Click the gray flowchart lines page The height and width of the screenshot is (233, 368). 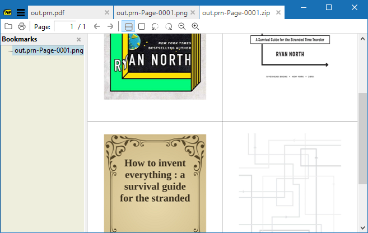click(290, 183)
